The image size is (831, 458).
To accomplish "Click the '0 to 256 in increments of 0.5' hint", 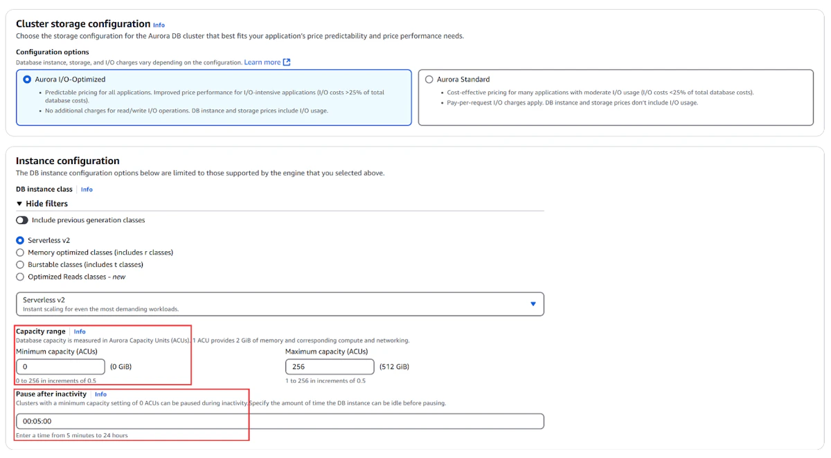I will (56, 381).
